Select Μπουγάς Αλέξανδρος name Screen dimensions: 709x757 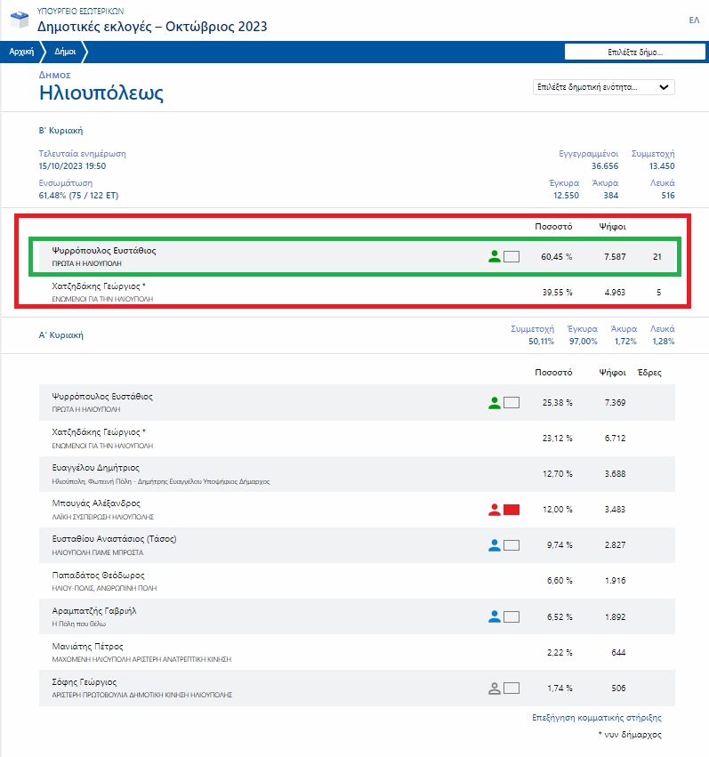(96, 503)
